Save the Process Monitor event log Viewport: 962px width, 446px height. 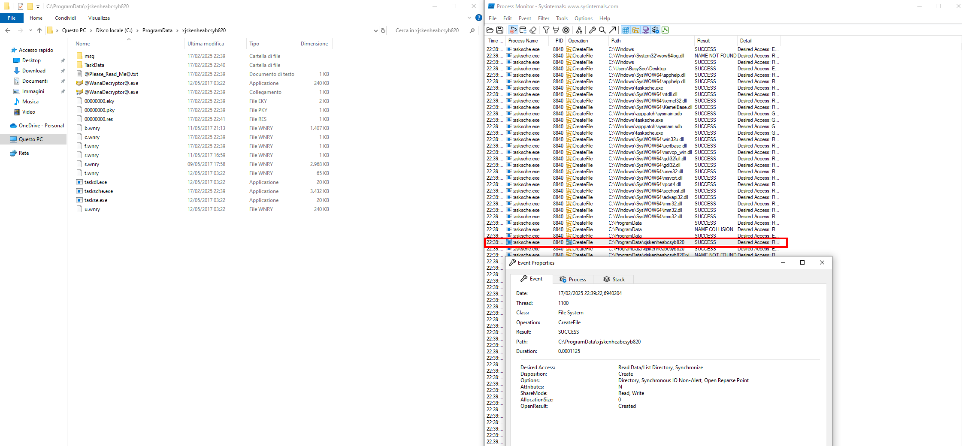(x=500, y=30)
